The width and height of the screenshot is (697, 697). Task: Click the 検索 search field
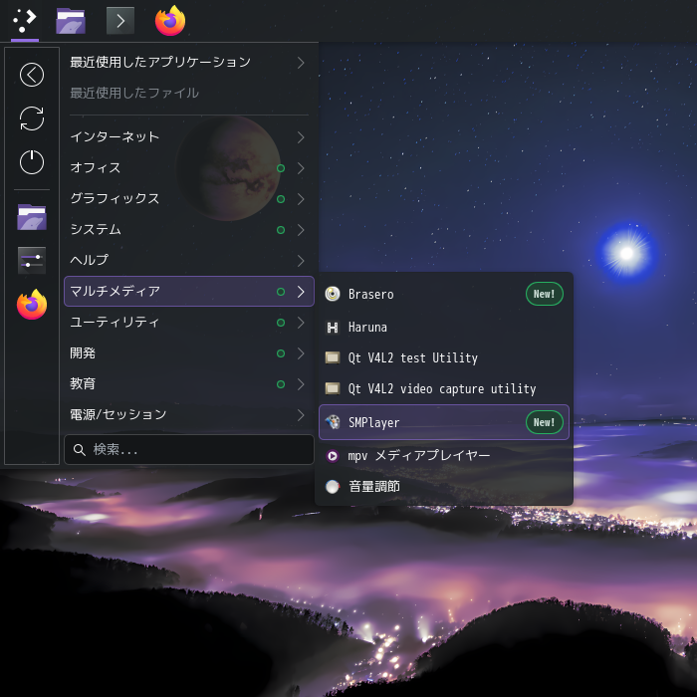(x=189, y=450)
